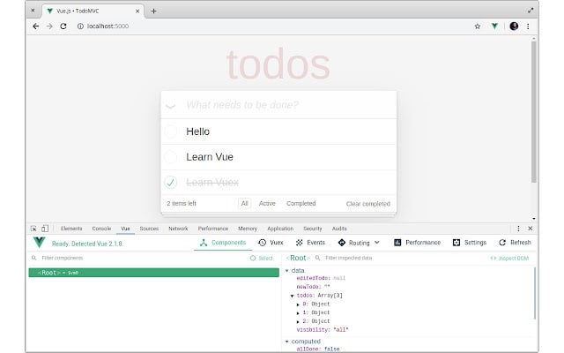
Task: Collapse the data section
Action: click(x=287, y=271)
